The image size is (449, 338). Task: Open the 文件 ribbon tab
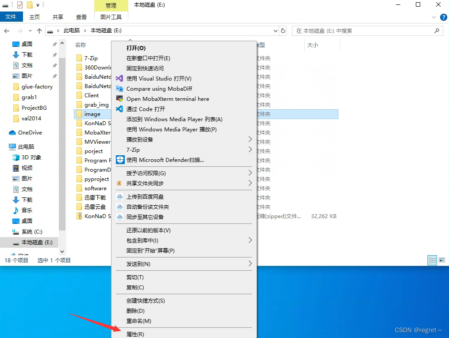11,17
